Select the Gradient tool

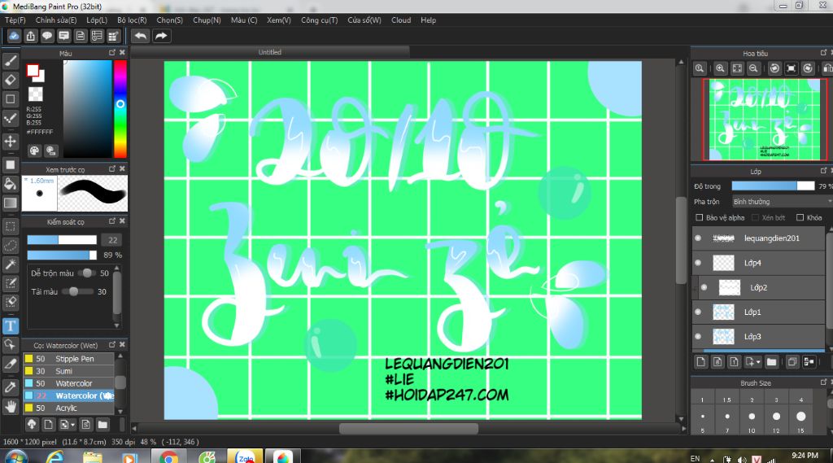[10, 203]
